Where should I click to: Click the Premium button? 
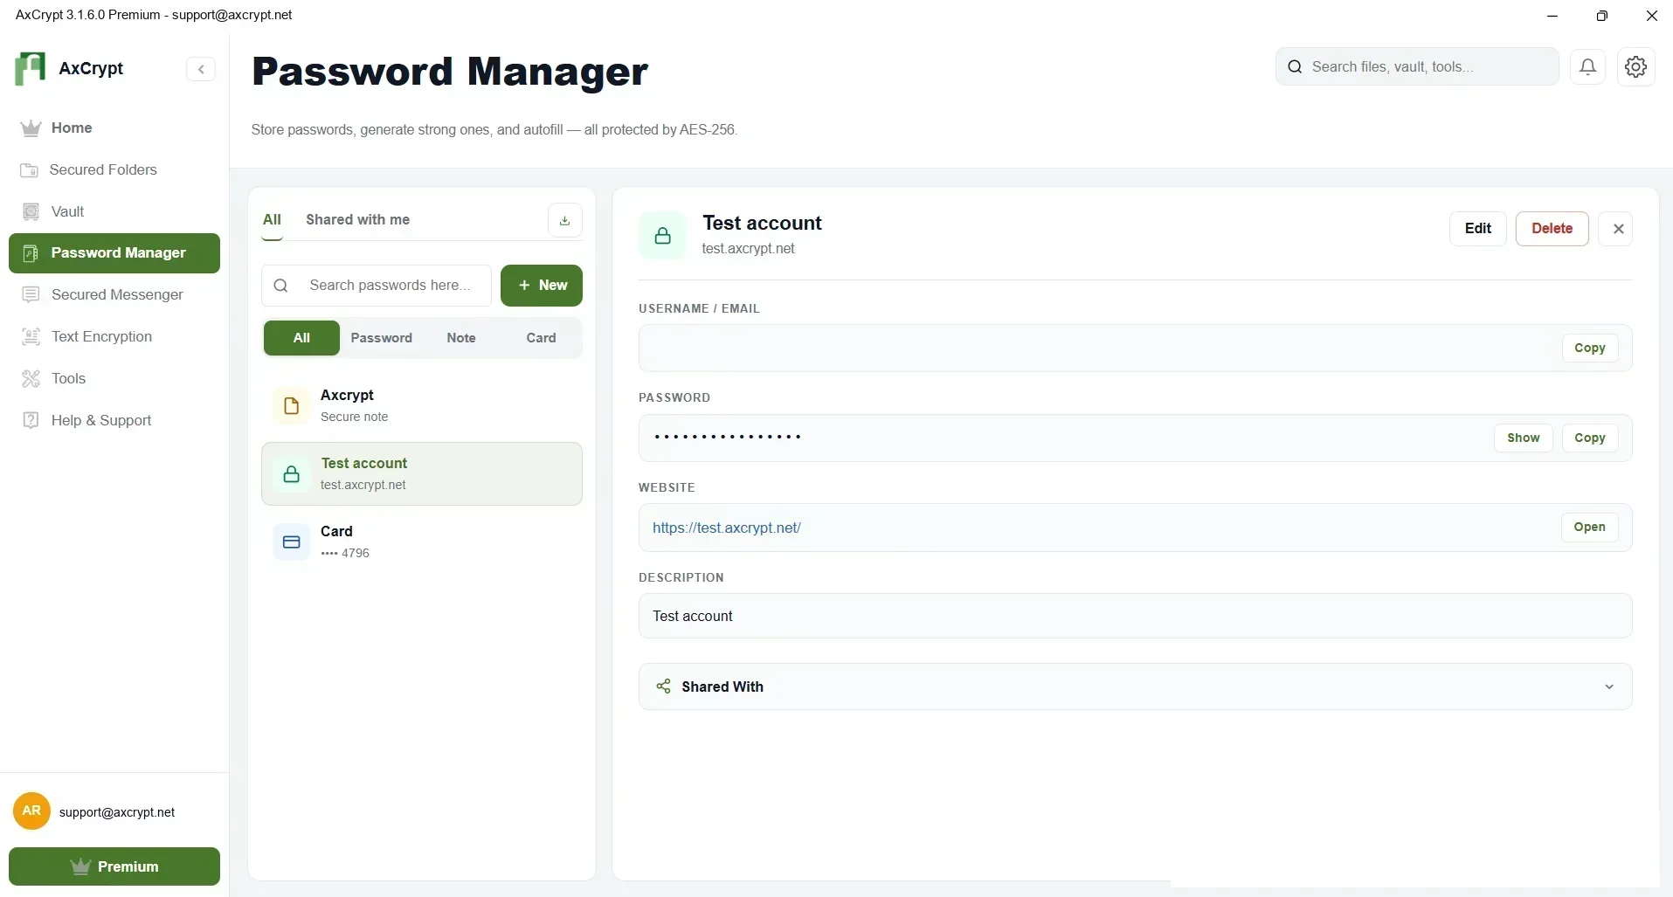(x=114, y=866)
